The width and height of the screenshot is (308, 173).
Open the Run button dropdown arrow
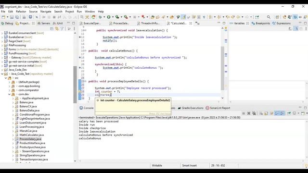(113, 17)
